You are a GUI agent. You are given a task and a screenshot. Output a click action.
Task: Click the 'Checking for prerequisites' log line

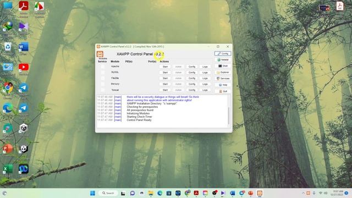(142, 107)
